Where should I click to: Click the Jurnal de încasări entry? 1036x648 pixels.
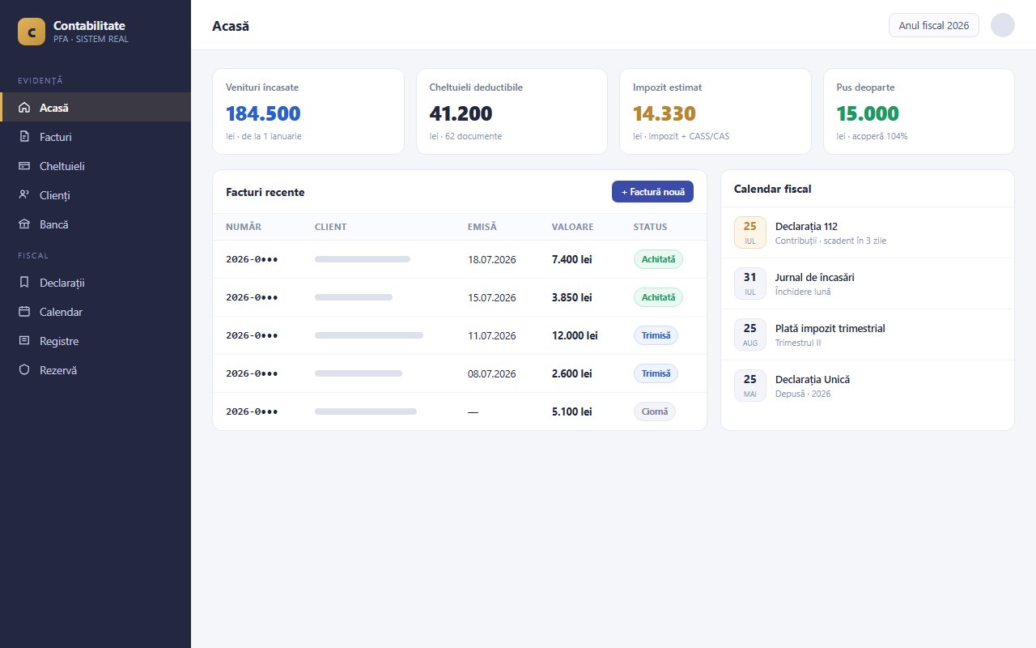click(867, 283)
